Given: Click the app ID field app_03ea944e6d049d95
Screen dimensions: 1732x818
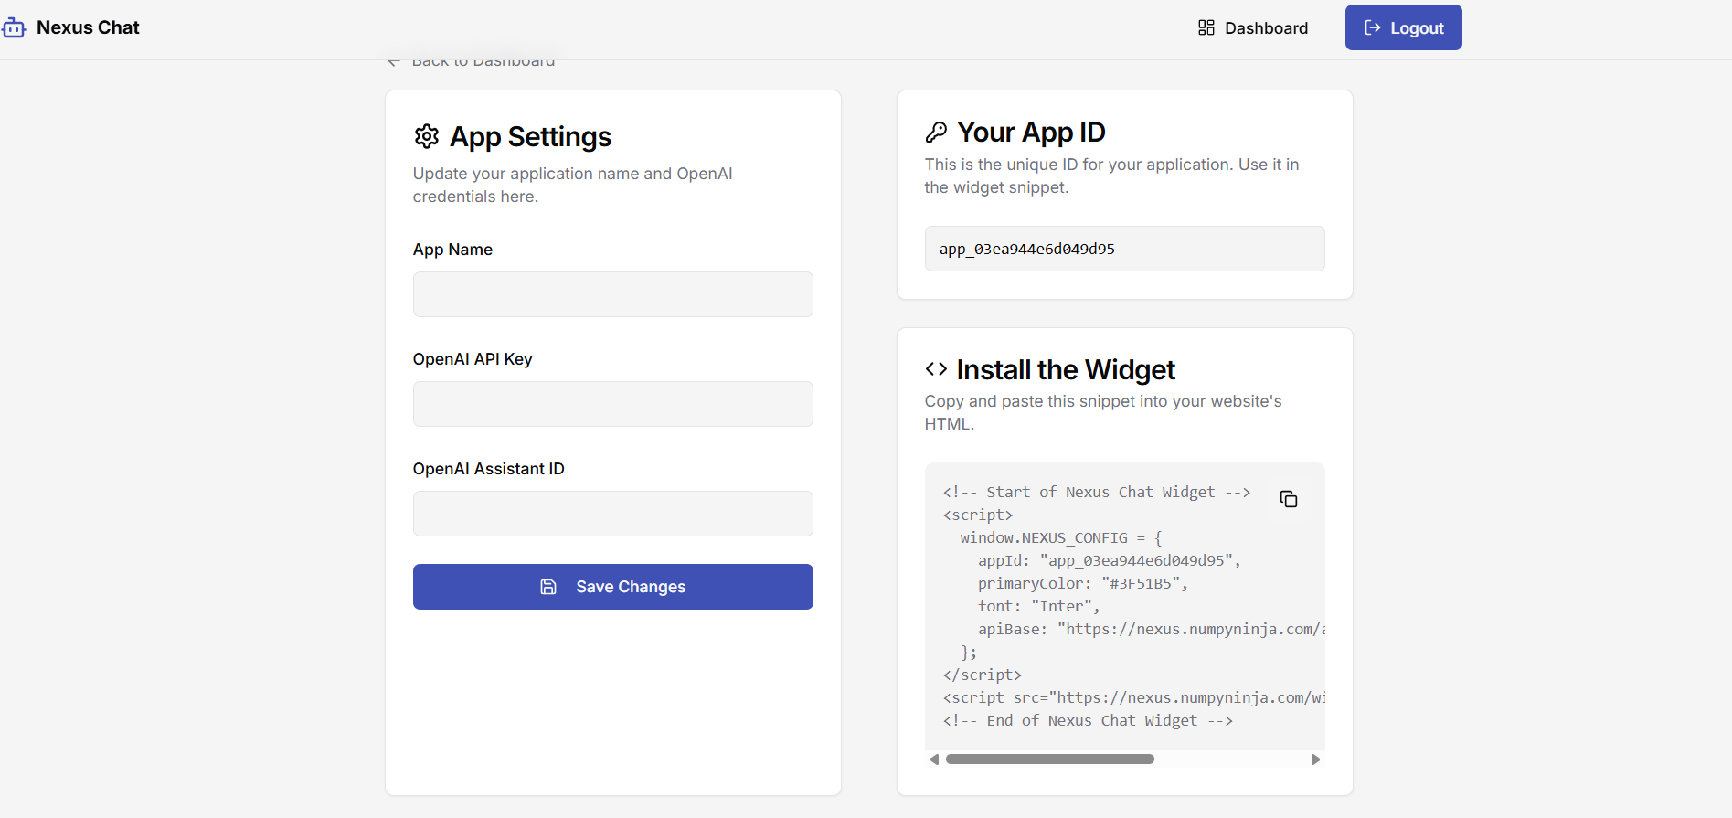Looking at the screenshot, I should click(x=1125, y=249).
